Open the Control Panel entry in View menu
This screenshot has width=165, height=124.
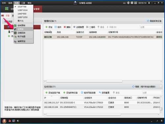click(21, 25)
